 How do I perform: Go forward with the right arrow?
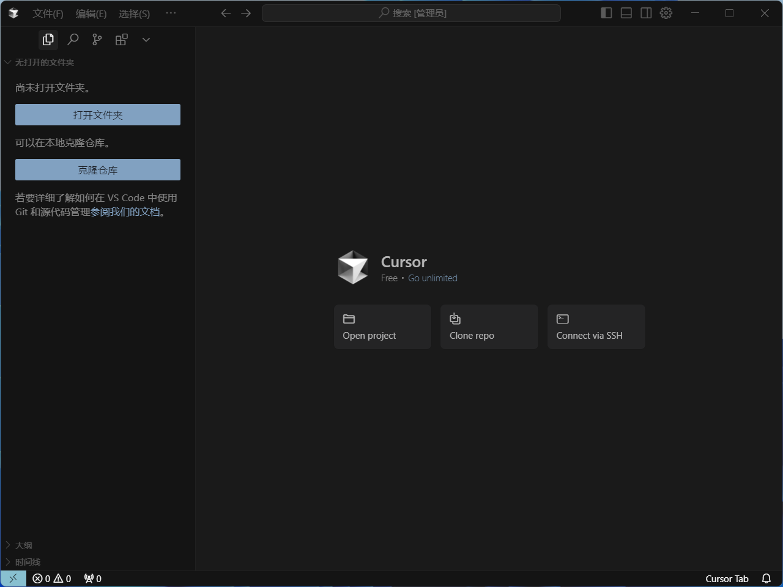point(246,13)
